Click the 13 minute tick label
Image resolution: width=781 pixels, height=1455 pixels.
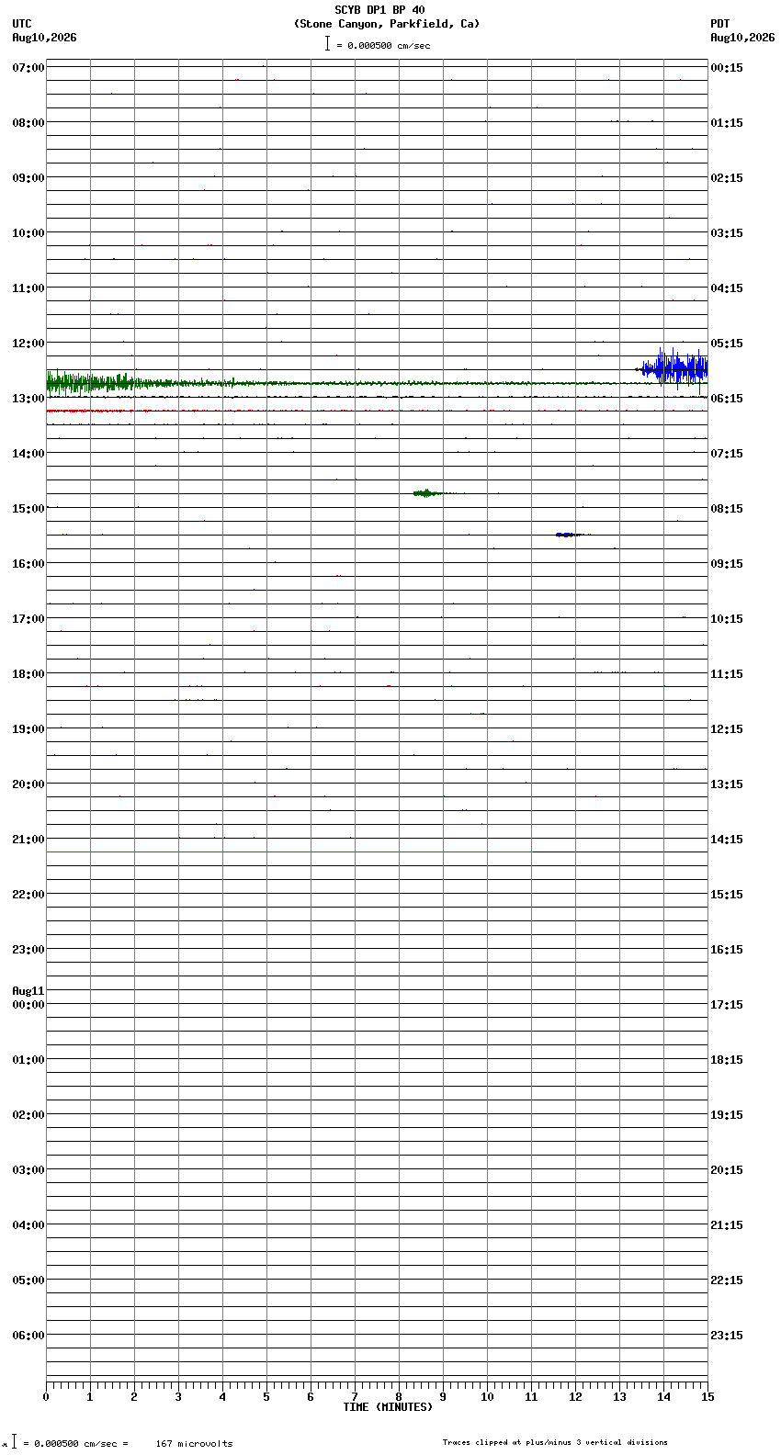pos(619,1397)
